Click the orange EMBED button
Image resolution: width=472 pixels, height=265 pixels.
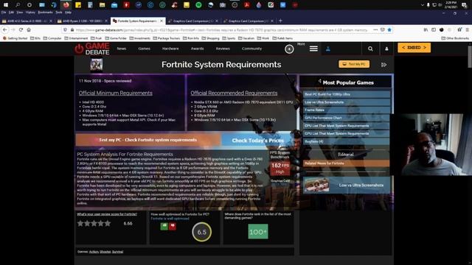414,48
